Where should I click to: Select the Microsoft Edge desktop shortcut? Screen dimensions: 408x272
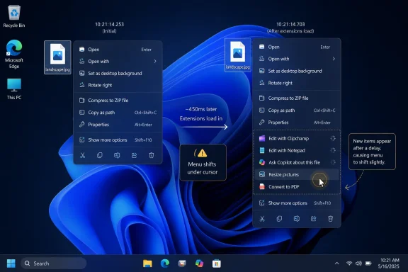tap(14, 54)
